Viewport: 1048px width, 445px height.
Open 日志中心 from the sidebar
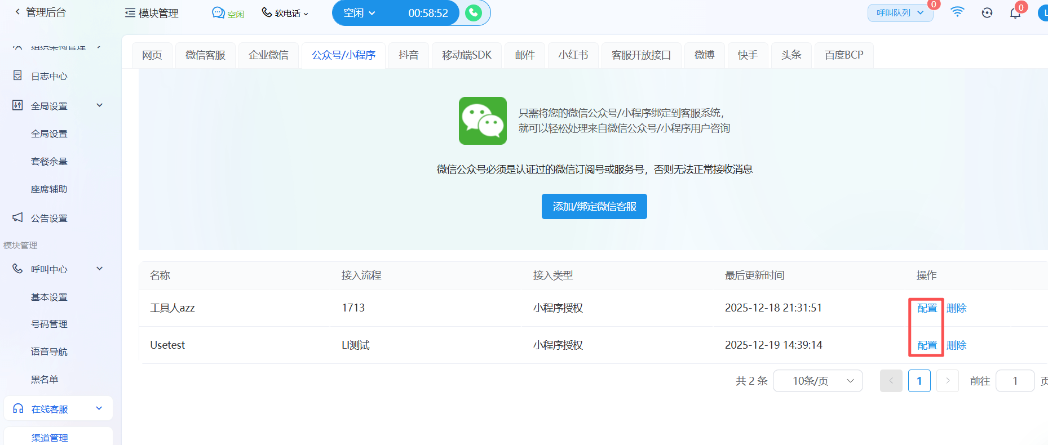(x=49, y=76)
